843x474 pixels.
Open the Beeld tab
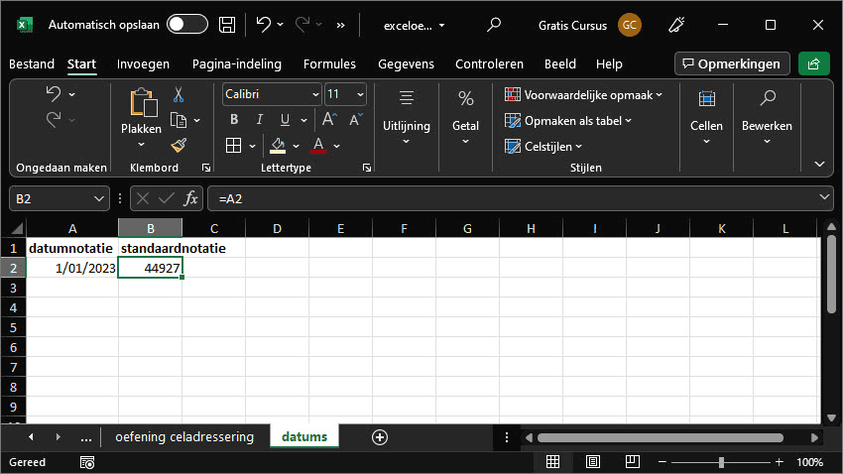pos(560,63)
